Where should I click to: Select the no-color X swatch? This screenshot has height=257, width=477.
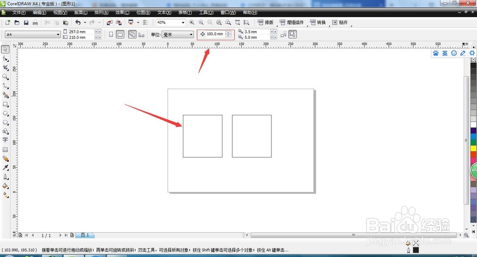473,60
